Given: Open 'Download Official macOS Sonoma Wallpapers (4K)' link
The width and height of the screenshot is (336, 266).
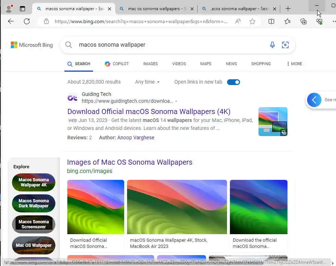Looking at the screenshot, I should coord(149,111).
